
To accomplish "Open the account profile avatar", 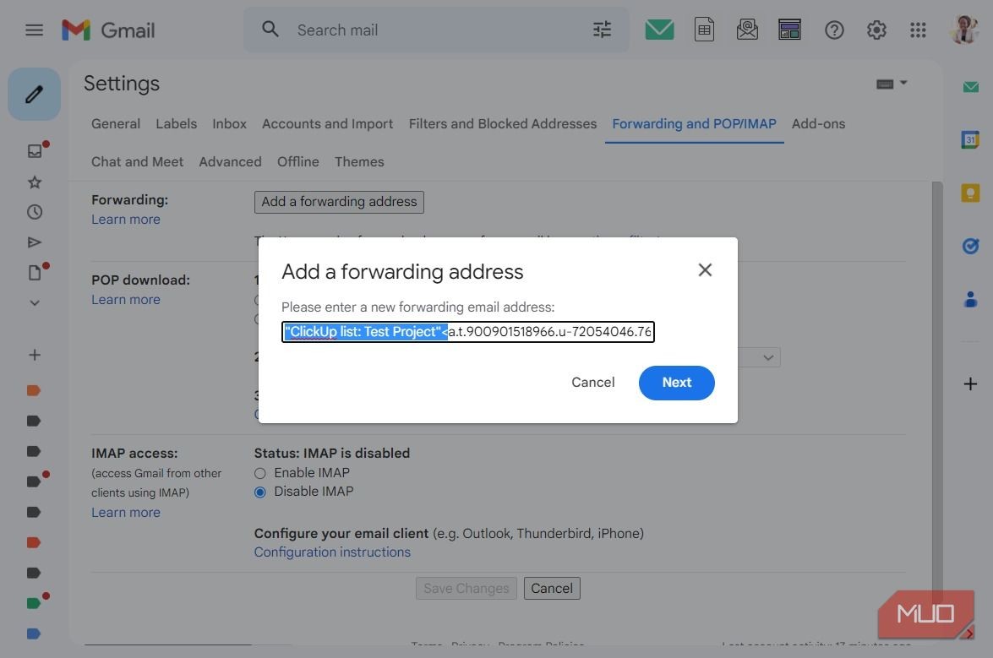I will point(964,30).
